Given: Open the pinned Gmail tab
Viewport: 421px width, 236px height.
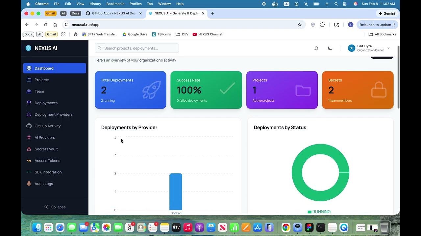Looking at the screenshot, I should coord(51,13).
